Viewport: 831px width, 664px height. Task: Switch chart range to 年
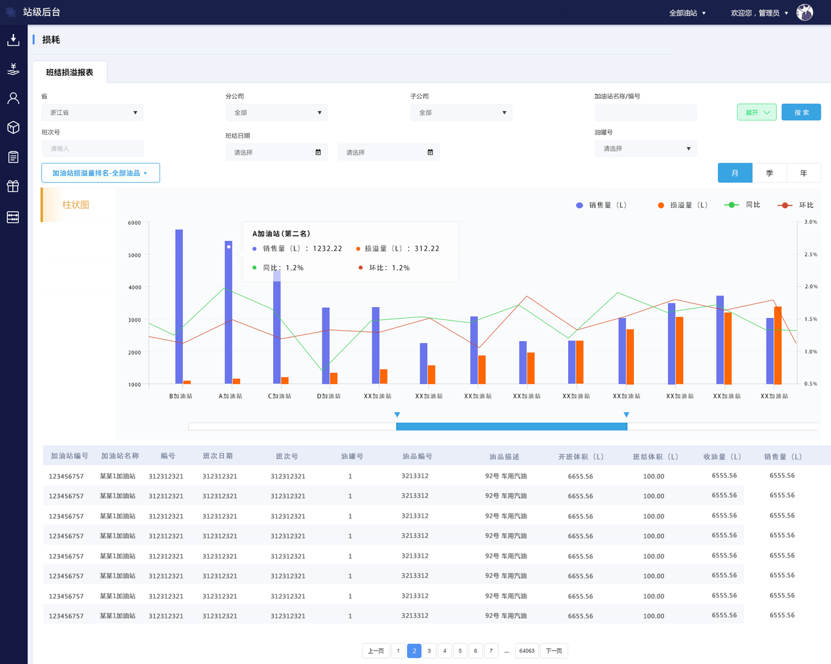tap(804, 173)
